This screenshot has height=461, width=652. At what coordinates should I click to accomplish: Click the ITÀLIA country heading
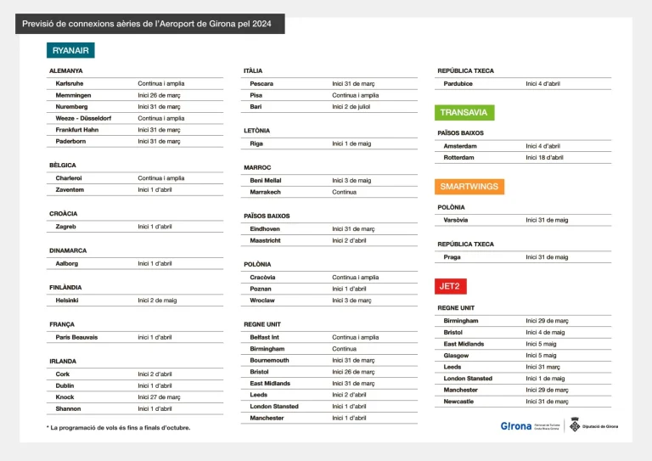(253, 70)
